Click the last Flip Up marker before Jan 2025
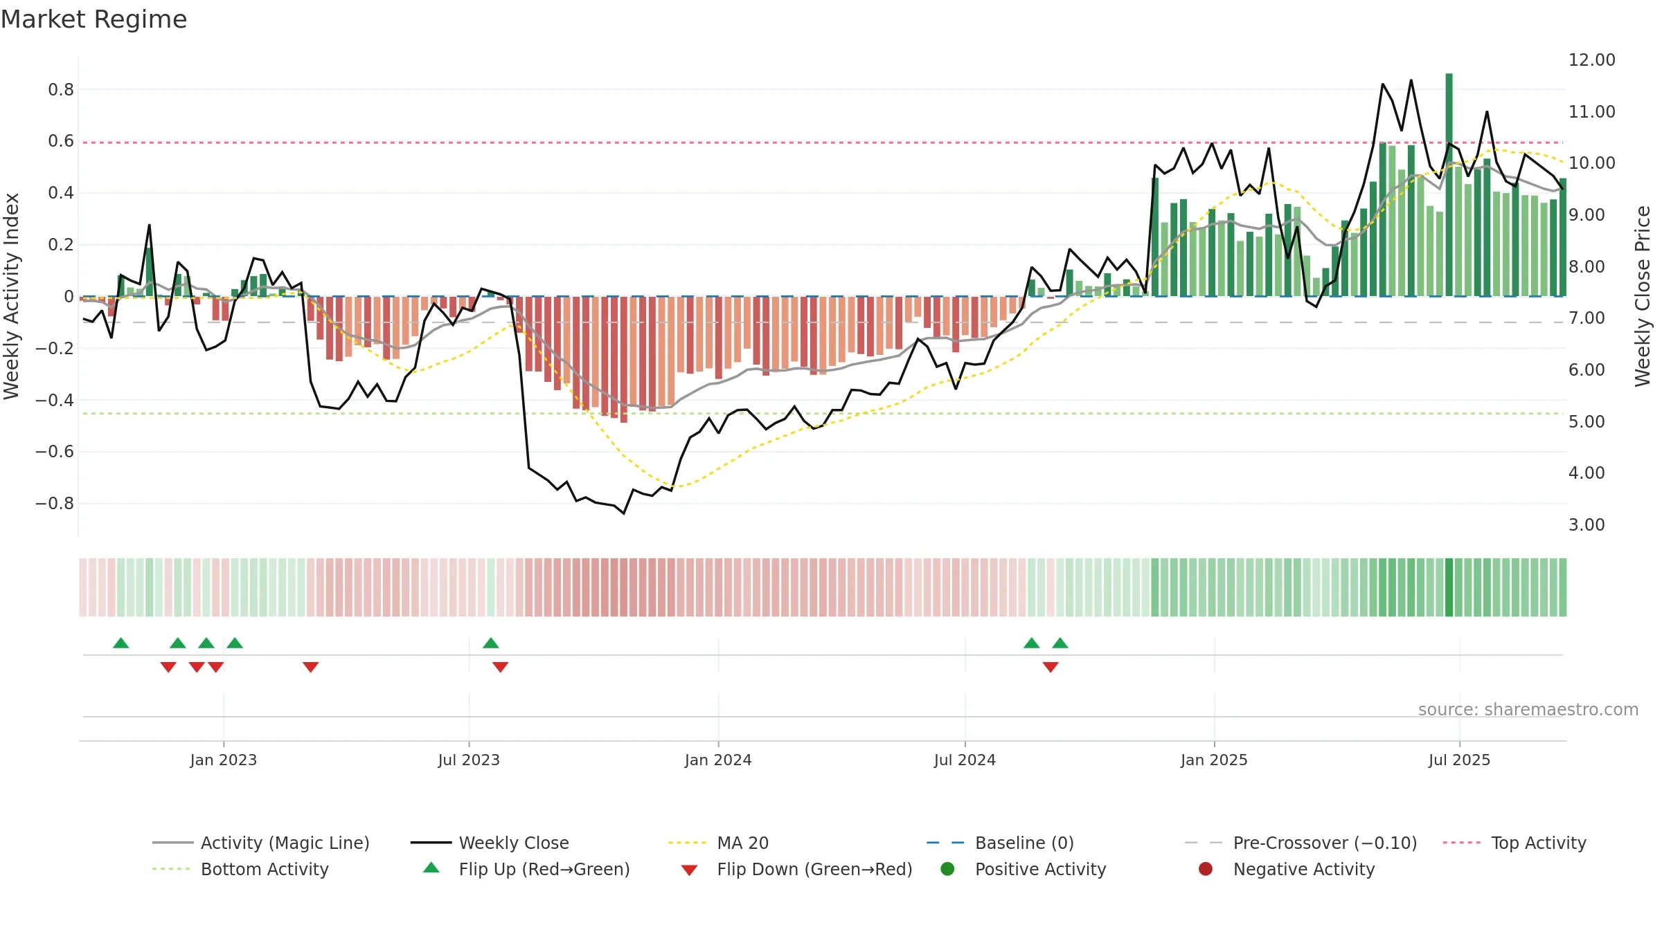 (1060, 643)
